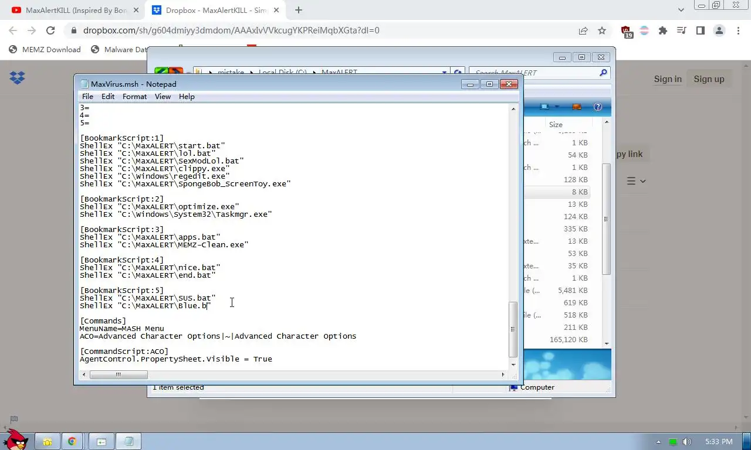Open the Chrome extensions puzzle menu

coord(663,30)
